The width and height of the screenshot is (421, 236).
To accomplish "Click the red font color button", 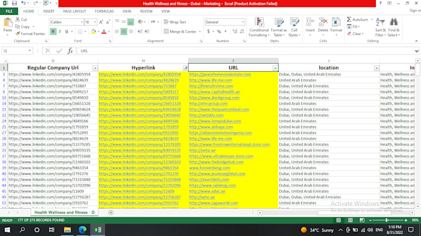I will pyautogui.click(x=104, y=32).
